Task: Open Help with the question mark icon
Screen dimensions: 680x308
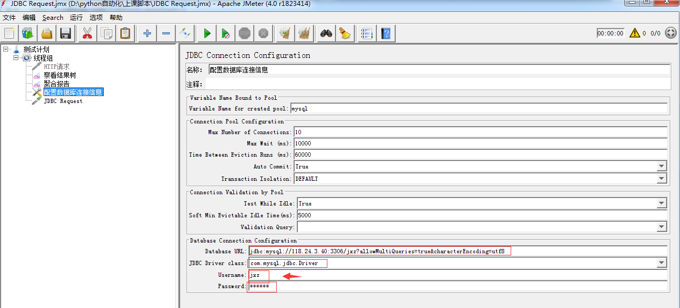Action: pos(385,33)
